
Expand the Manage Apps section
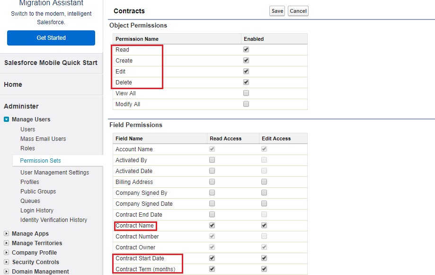pyautogui.click(x=6, y=234)
